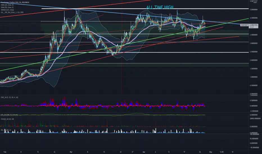Click the 27 date label on time axis
Viewport: 262px width, 154px height.
coord(132,152)
